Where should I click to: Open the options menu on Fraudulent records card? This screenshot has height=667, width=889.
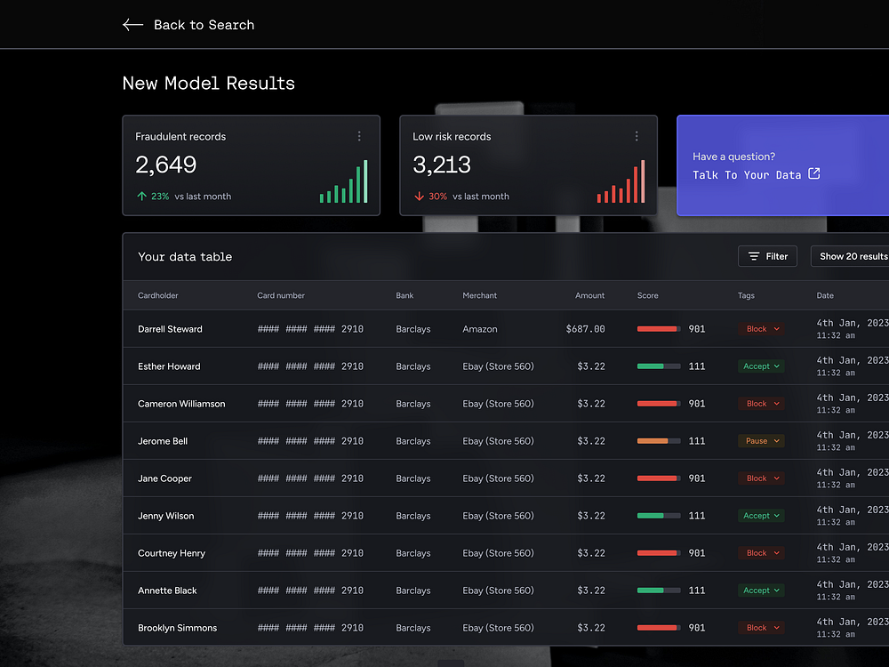click(x=359, y=136)
